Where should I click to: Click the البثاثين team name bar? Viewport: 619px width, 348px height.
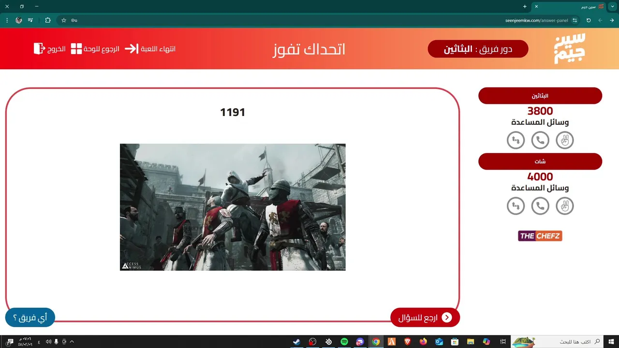[540, 96]
